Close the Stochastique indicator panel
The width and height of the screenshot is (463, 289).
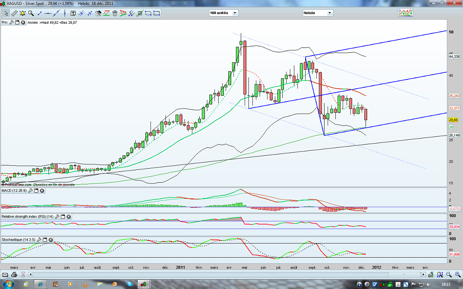tap(50, 240)
